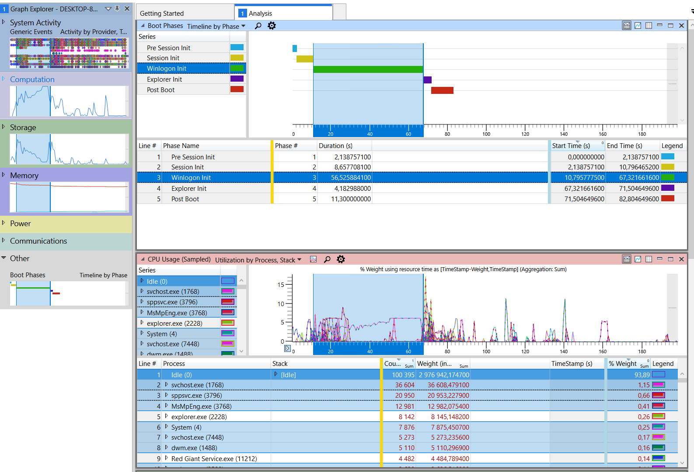Expand the Communications section

click(3, 240)
